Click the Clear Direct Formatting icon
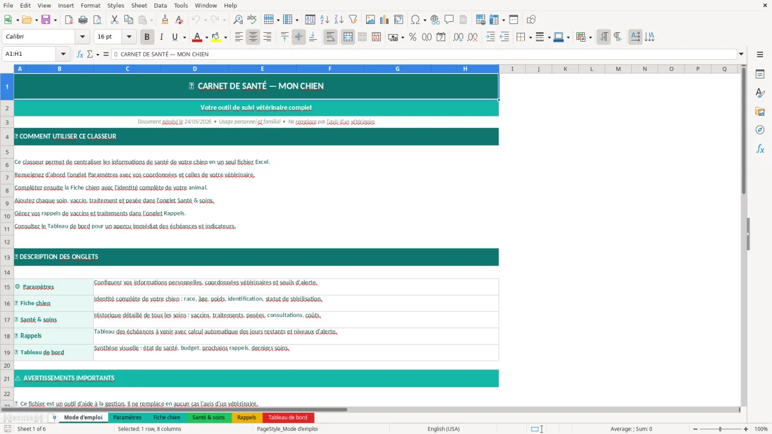Screen dimensions: 772x434 pyautogui.click(x=179, y=19)
